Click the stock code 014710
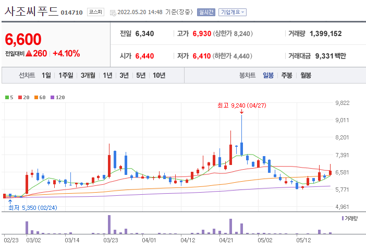 pyautogui.click(x=71, y=13)
